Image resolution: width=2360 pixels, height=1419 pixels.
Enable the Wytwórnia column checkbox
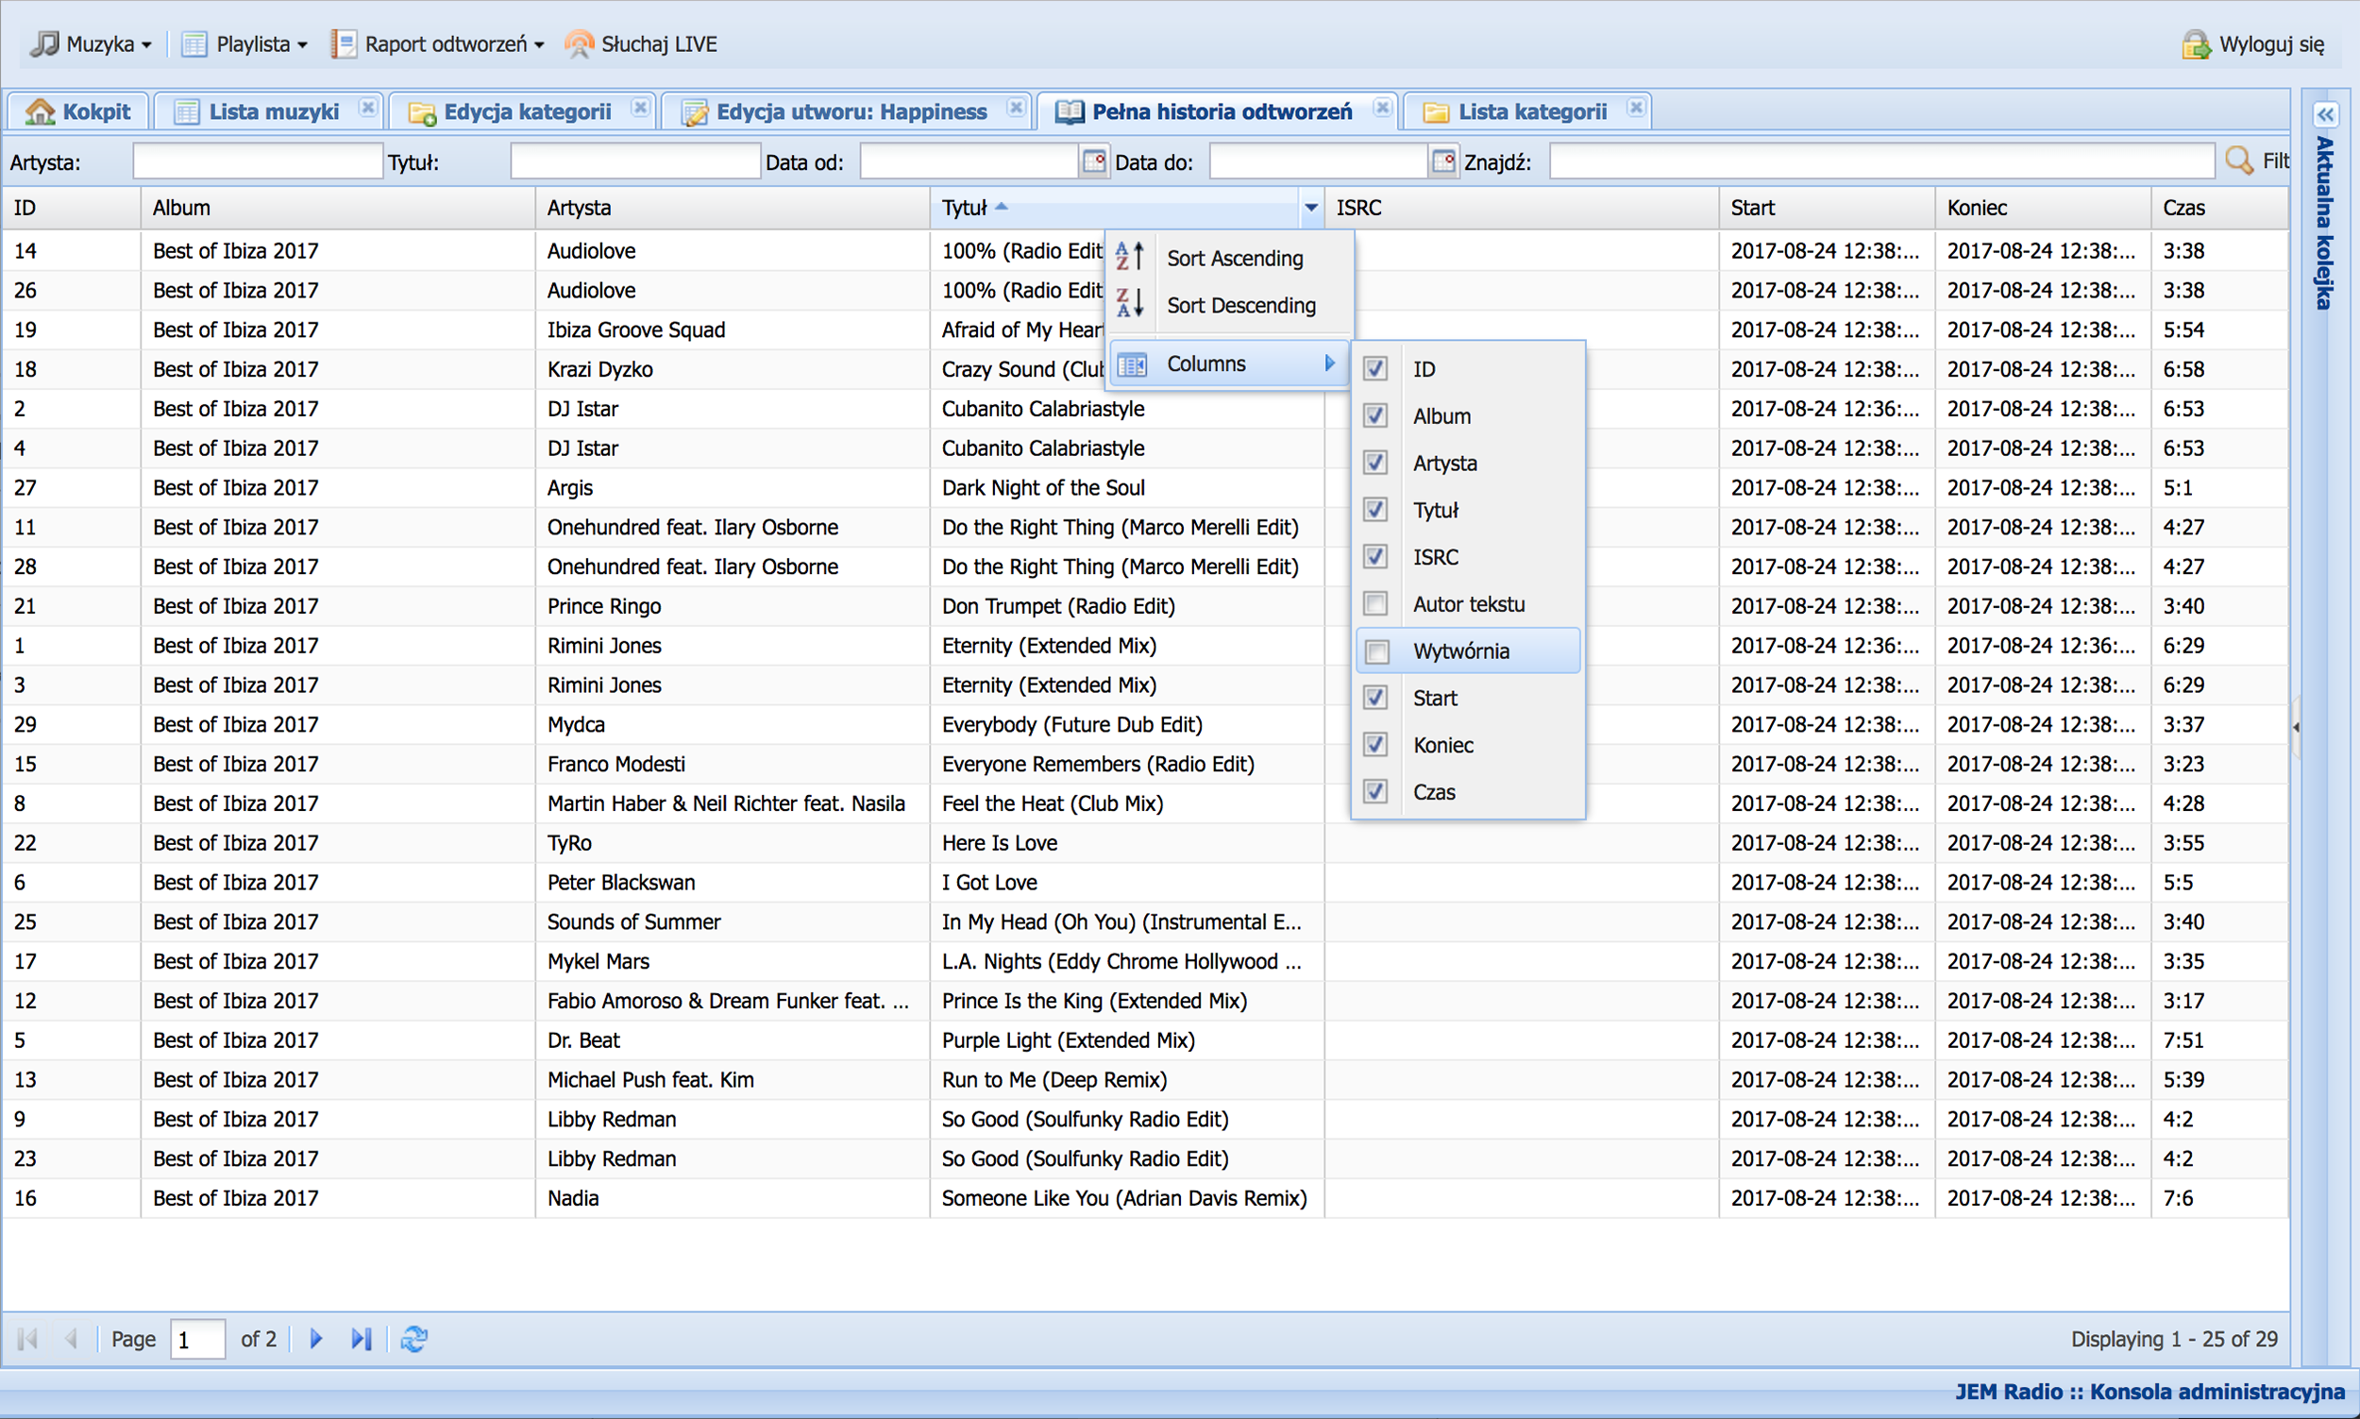(1376, 651)
